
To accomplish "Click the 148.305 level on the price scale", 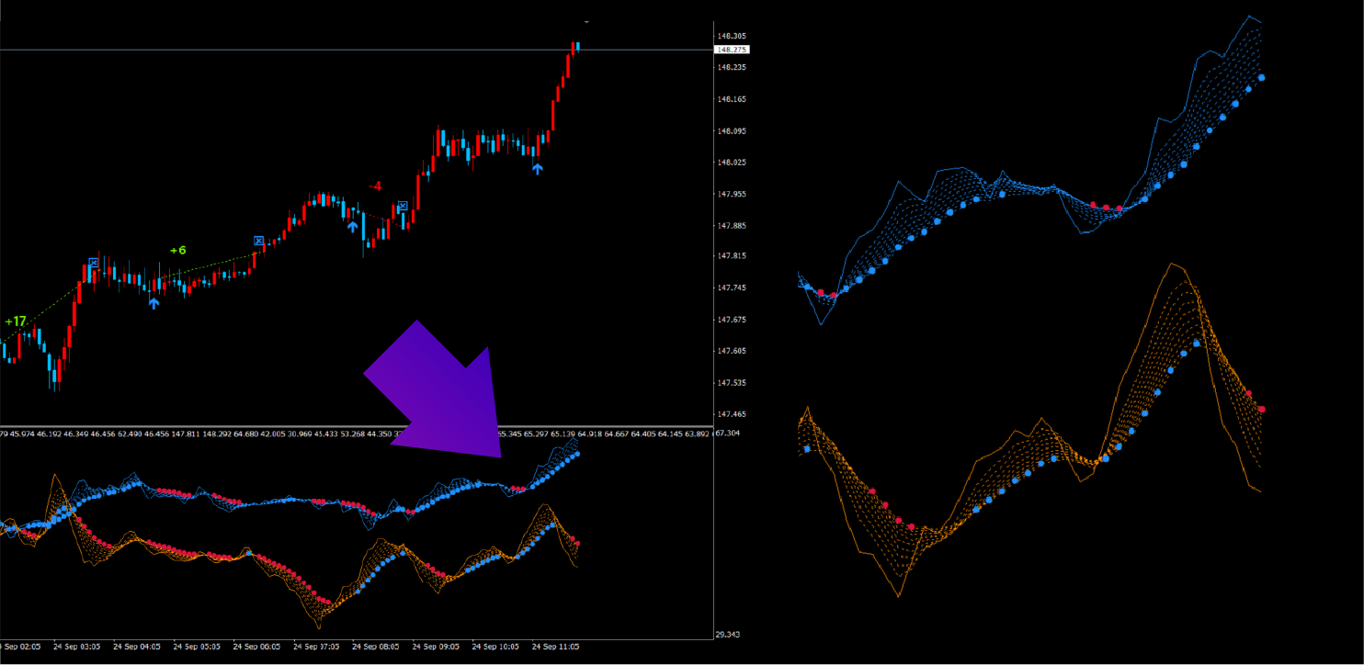I will pos(732,37).
